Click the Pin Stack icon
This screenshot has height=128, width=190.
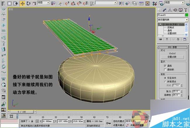[x=160, y=39]
